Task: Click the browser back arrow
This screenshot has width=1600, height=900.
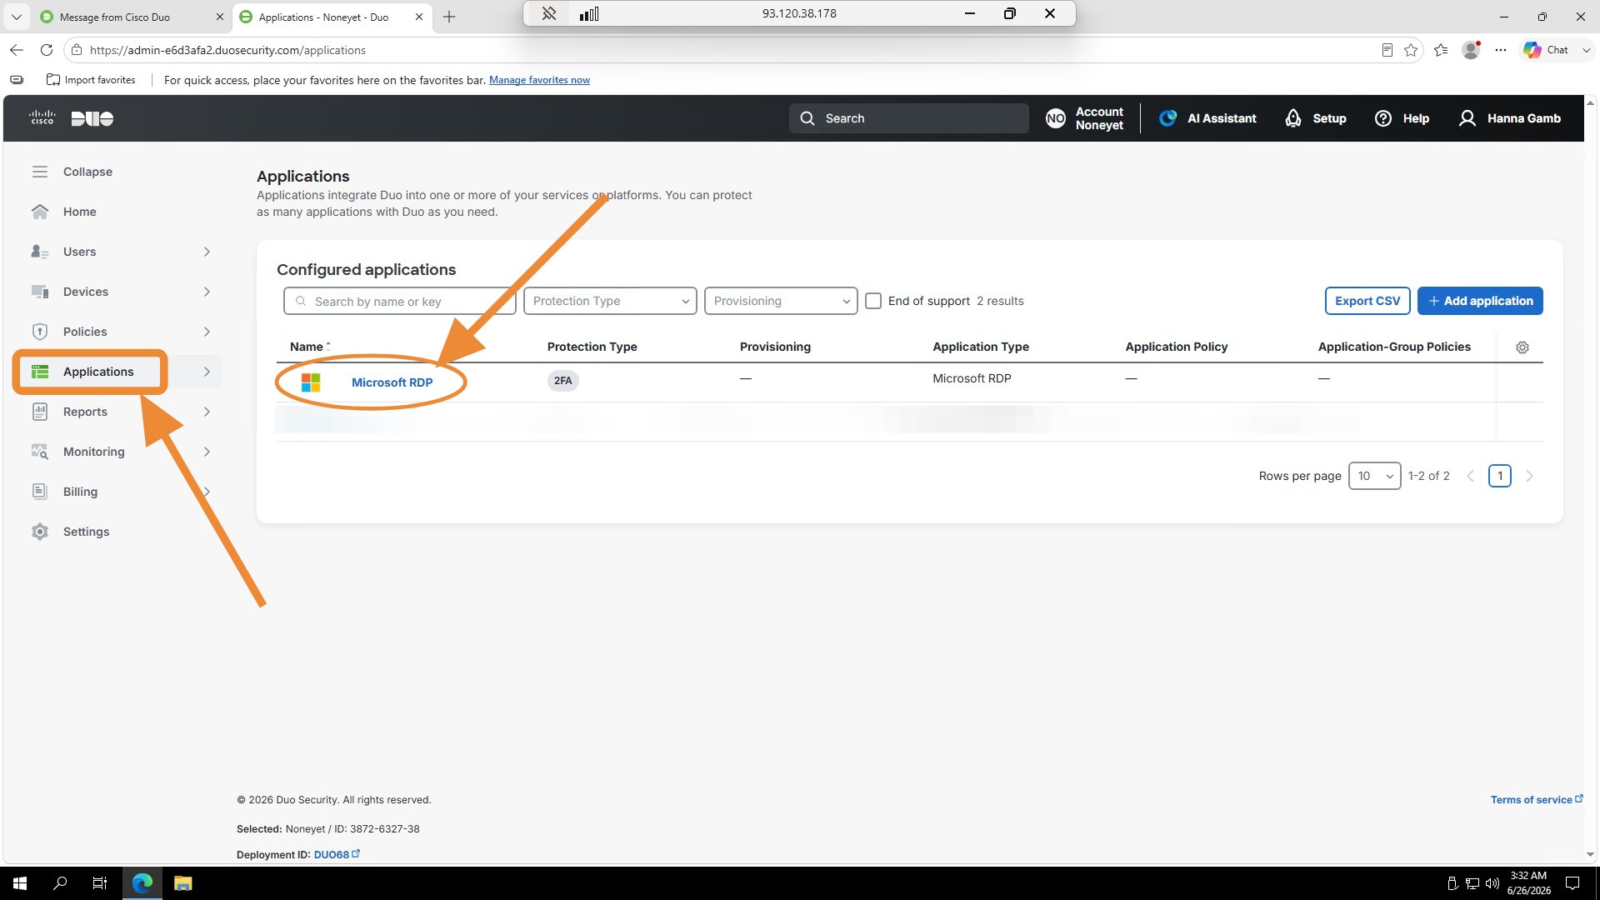Action: [17, 50]
